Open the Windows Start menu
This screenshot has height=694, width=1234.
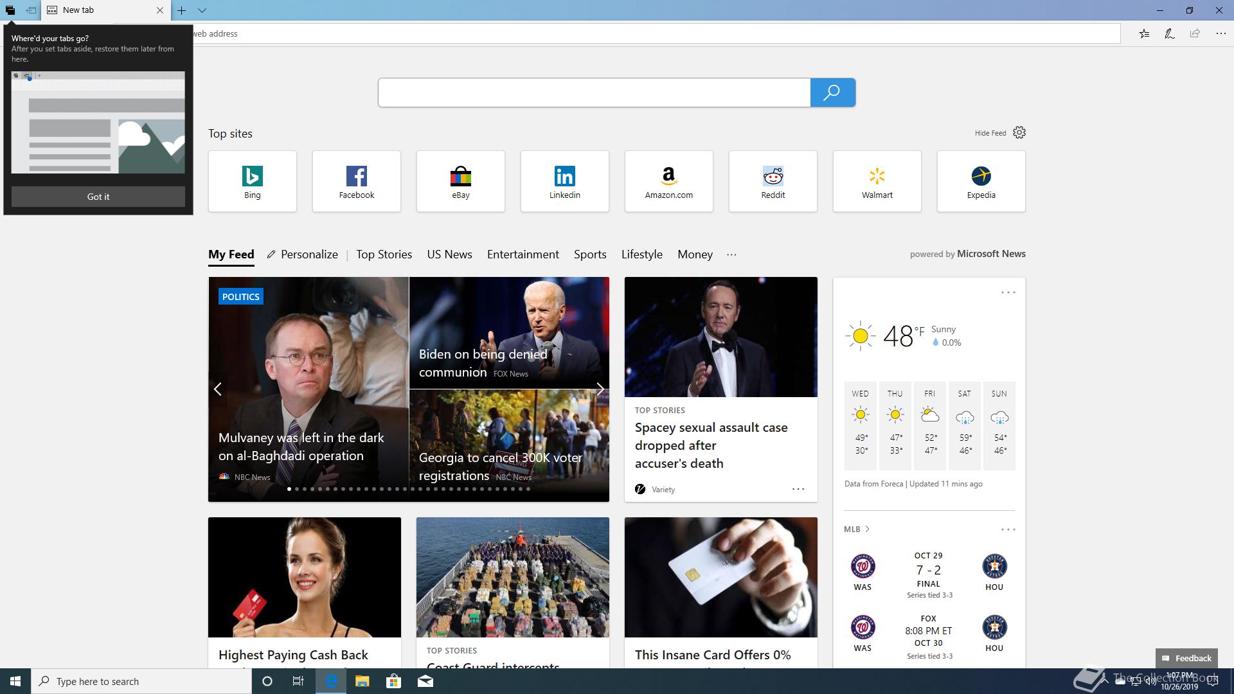pos(15,681)
